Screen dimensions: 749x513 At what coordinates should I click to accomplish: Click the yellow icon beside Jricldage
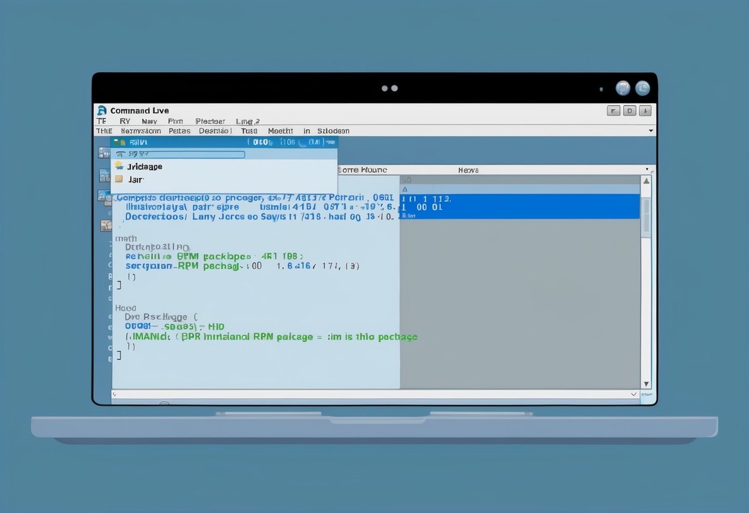pyautogui.click(x=119, y=166)
